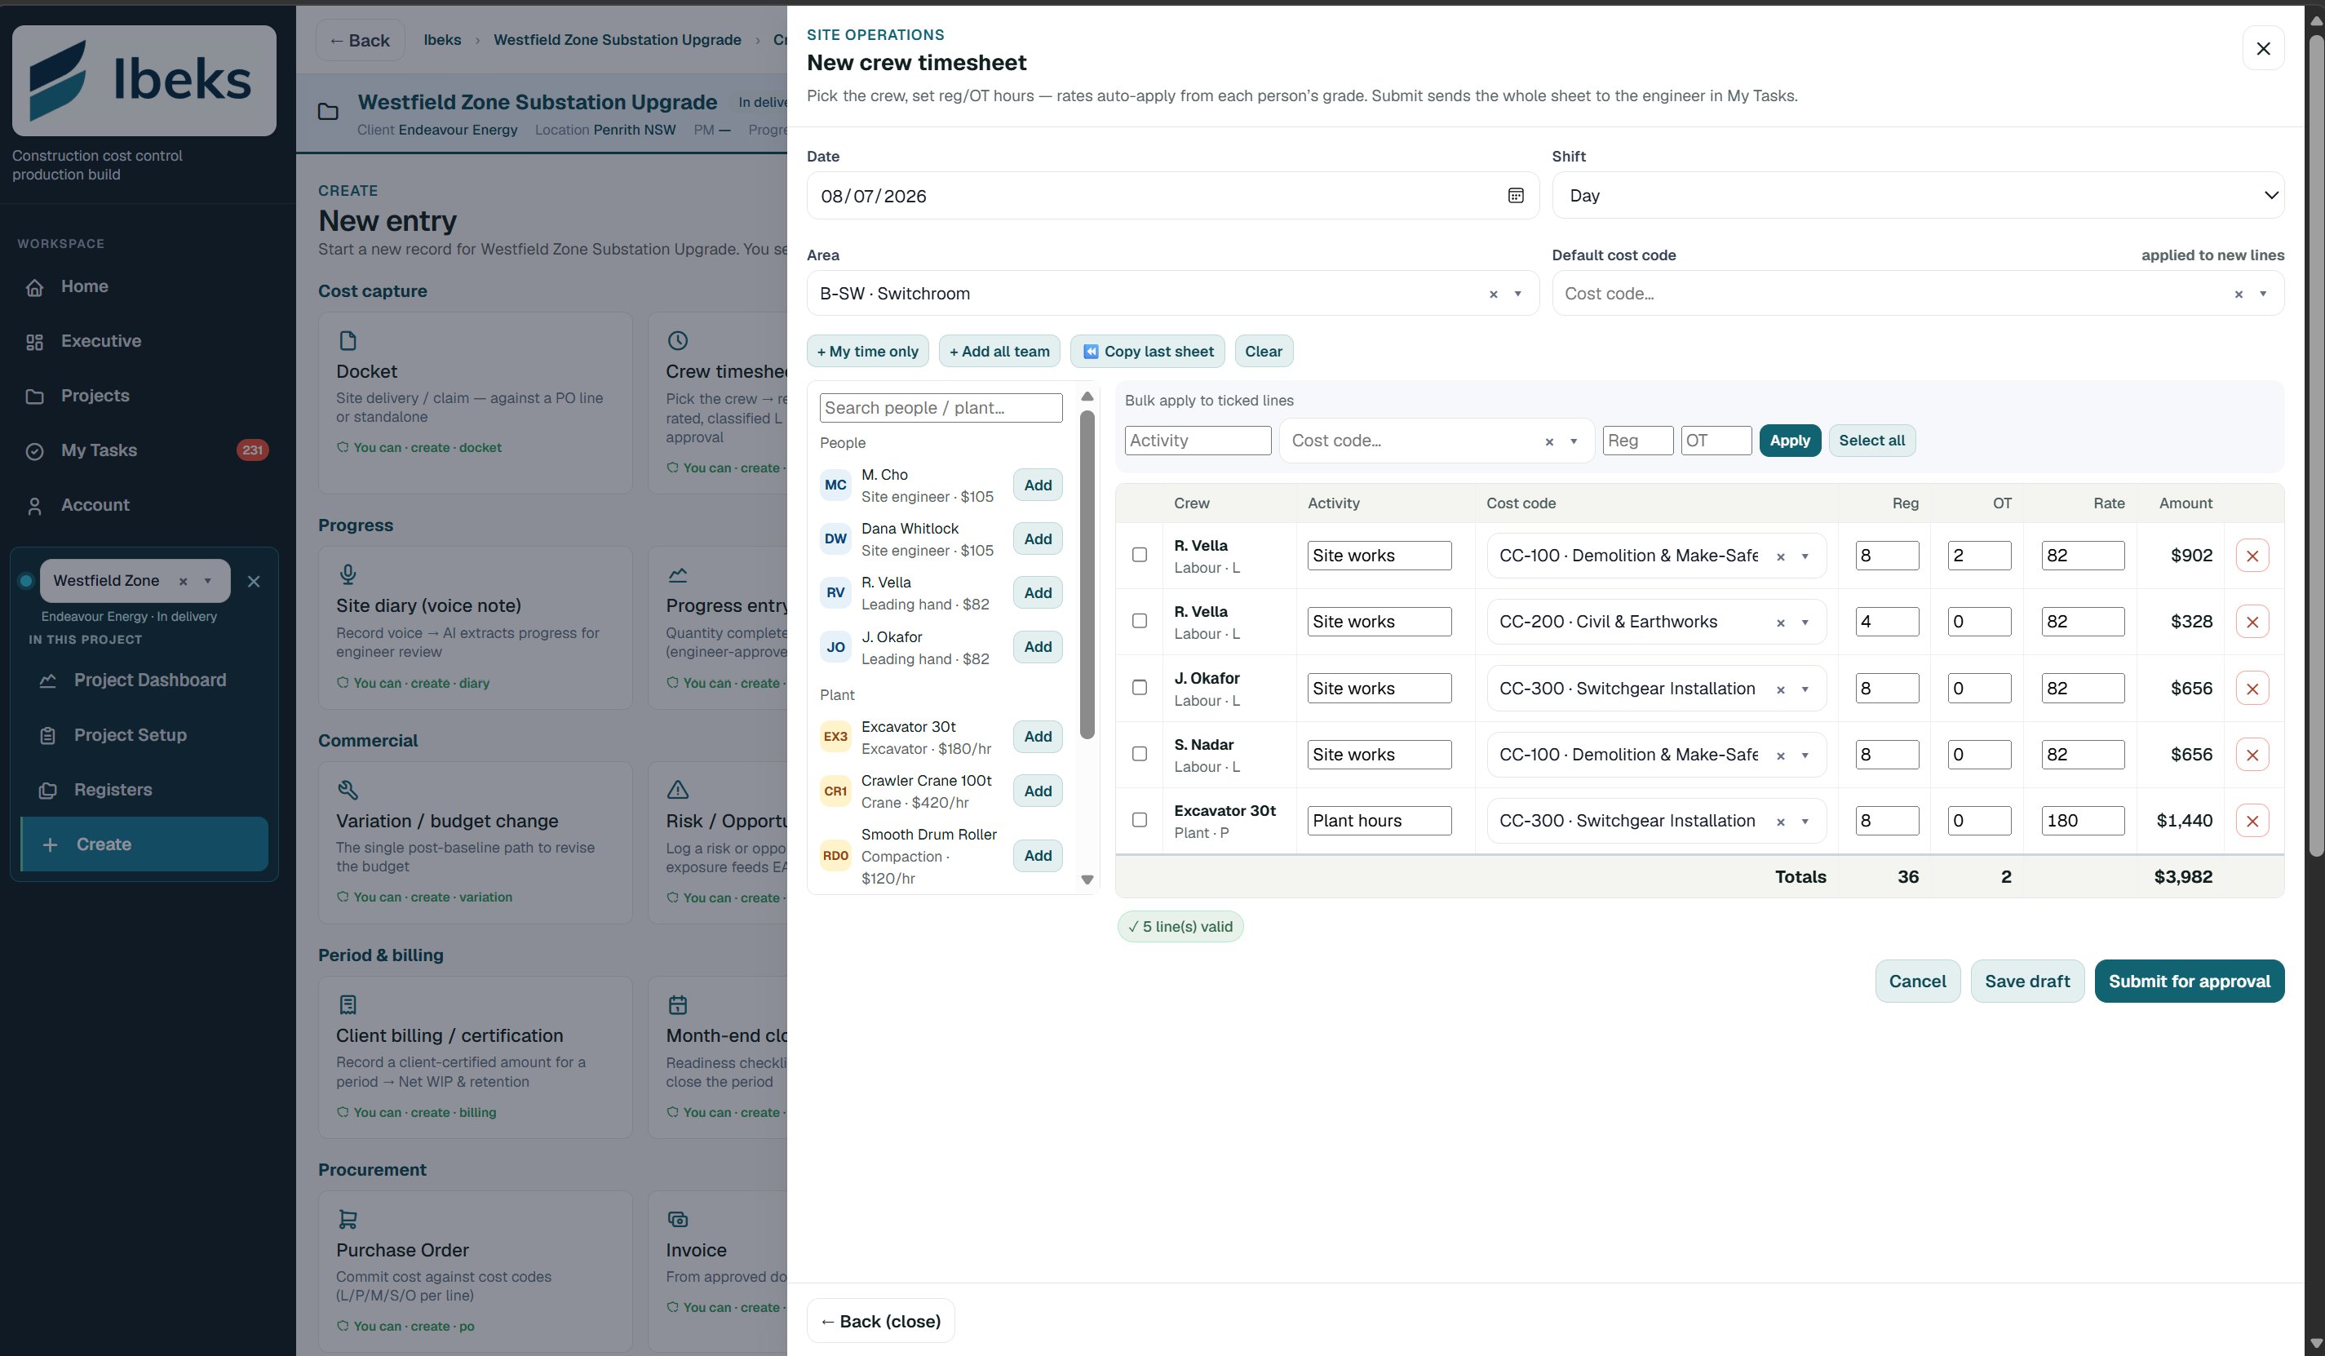Tick the Excavator 30t line checkbox

point(1140,820)
